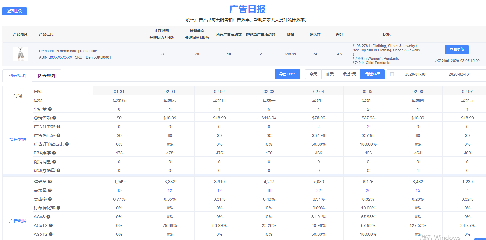Click help icon next to 广告订单数

(58, 127)
